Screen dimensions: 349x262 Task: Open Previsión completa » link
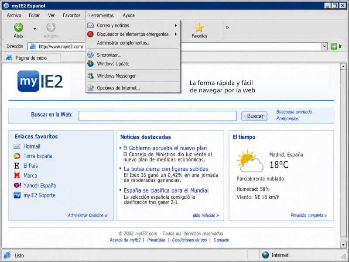(308, 215)
